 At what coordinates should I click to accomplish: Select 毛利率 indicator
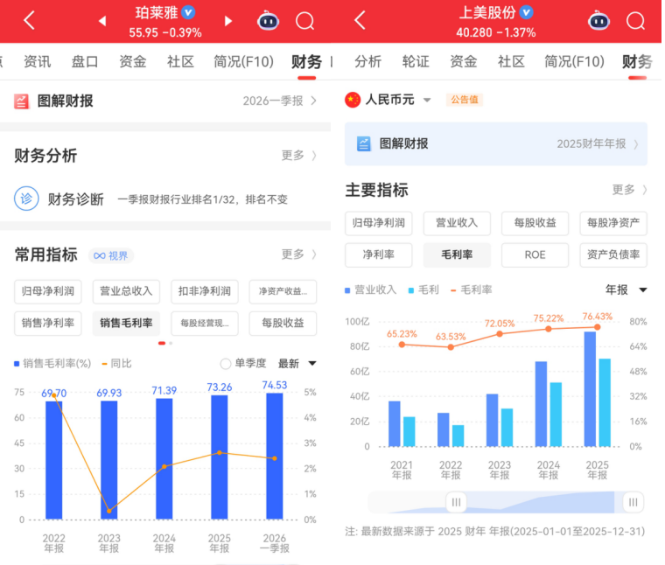(457, 255)
